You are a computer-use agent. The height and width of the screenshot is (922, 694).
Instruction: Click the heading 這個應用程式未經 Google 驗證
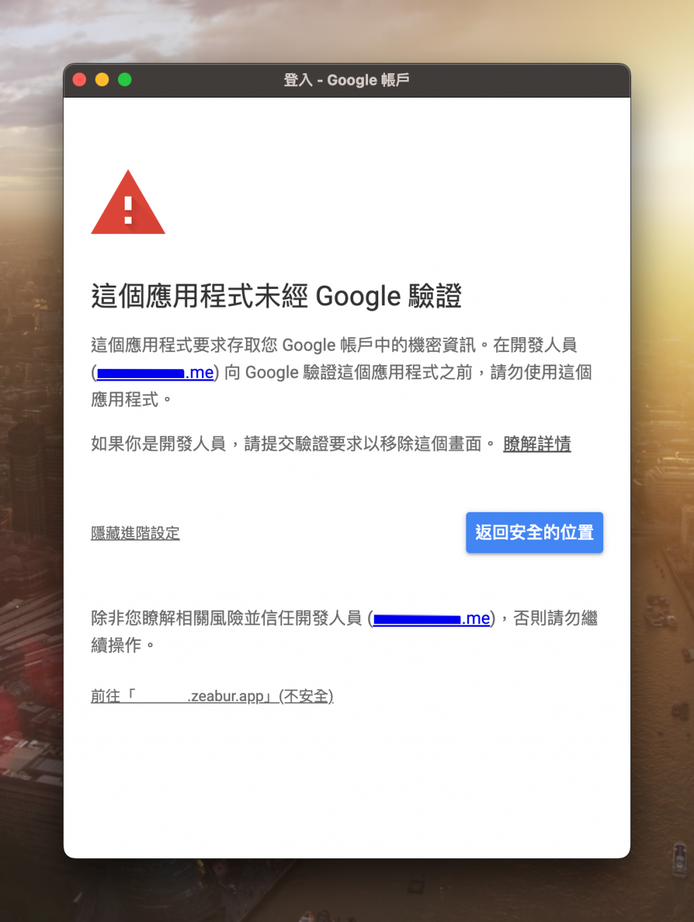point(277,296)
